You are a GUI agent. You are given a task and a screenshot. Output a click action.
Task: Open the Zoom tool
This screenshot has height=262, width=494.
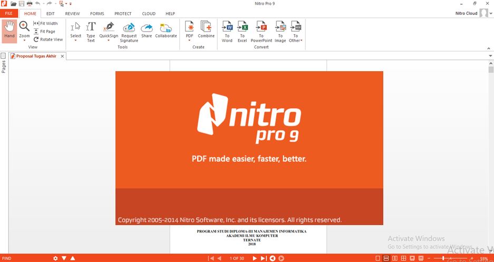[x=24, y=28]
